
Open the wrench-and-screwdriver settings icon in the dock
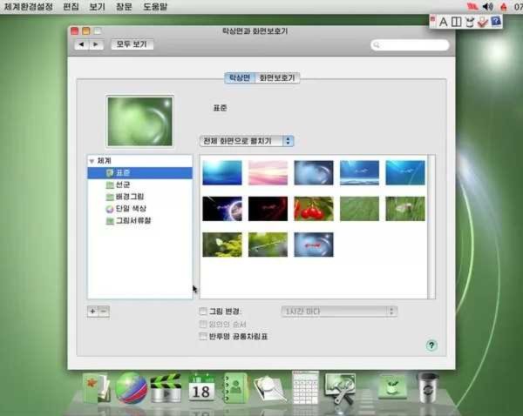point(340,388)
